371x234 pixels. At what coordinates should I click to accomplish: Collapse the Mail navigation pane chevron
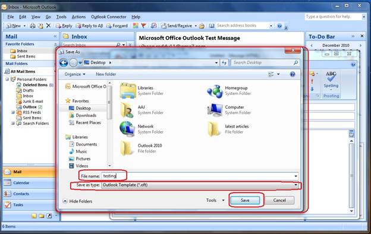[x=55, y=36]
